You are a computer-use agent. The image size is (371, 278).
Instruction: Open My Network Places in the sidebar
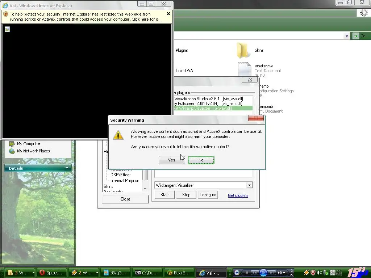pos(33,151)
